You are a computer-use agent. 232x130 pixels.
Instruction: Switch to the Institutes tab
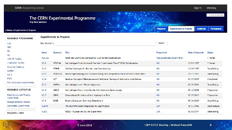(201, 29)
